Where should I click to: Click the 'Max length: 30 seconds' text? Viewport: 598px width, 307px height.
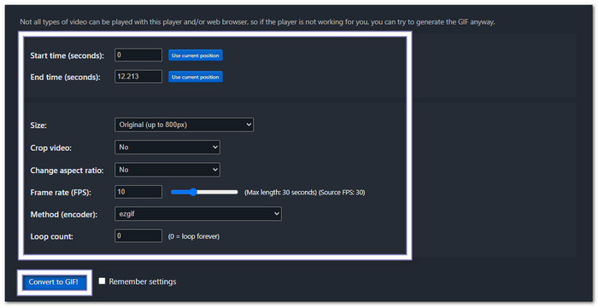click(x=281, y=193)
